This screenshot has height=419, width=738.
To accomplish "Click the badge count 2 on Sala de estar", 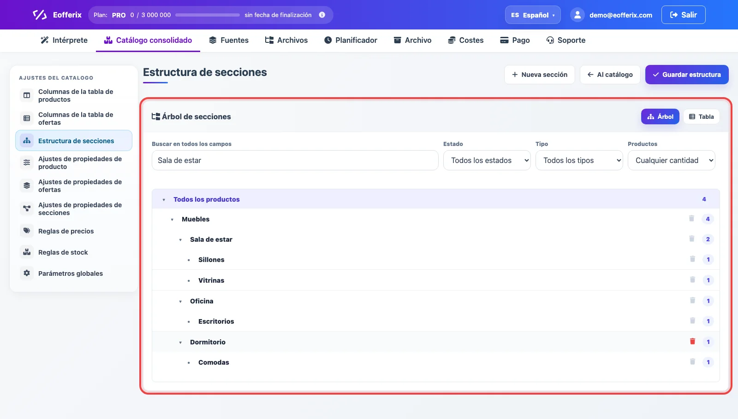I will pos(708,239).
